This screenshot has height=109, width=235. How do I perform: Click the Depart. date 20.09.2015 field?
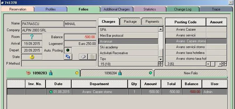[32, 50]
